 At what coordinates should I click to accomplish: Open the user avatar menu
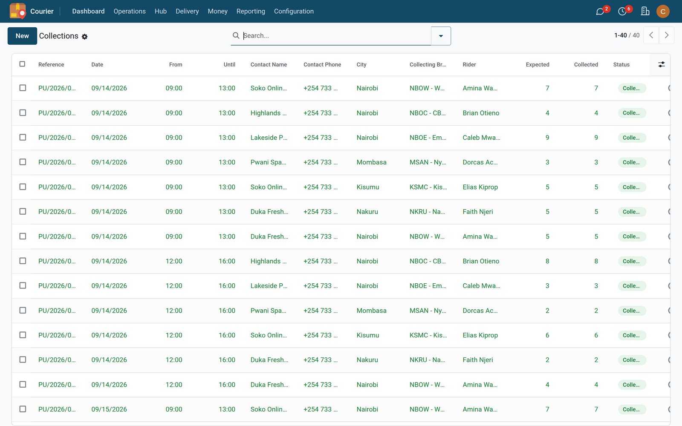tap(663, 12)
